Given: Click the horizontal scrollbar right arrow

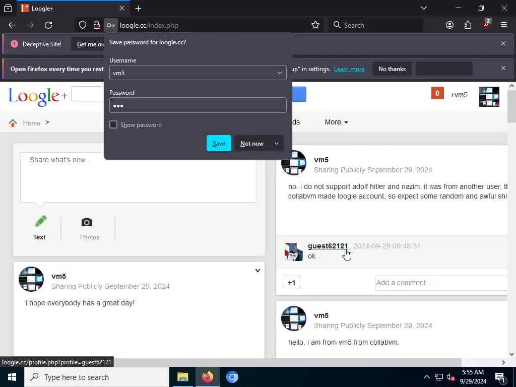Looking at the screenshot, I should [x=503, y=362].
